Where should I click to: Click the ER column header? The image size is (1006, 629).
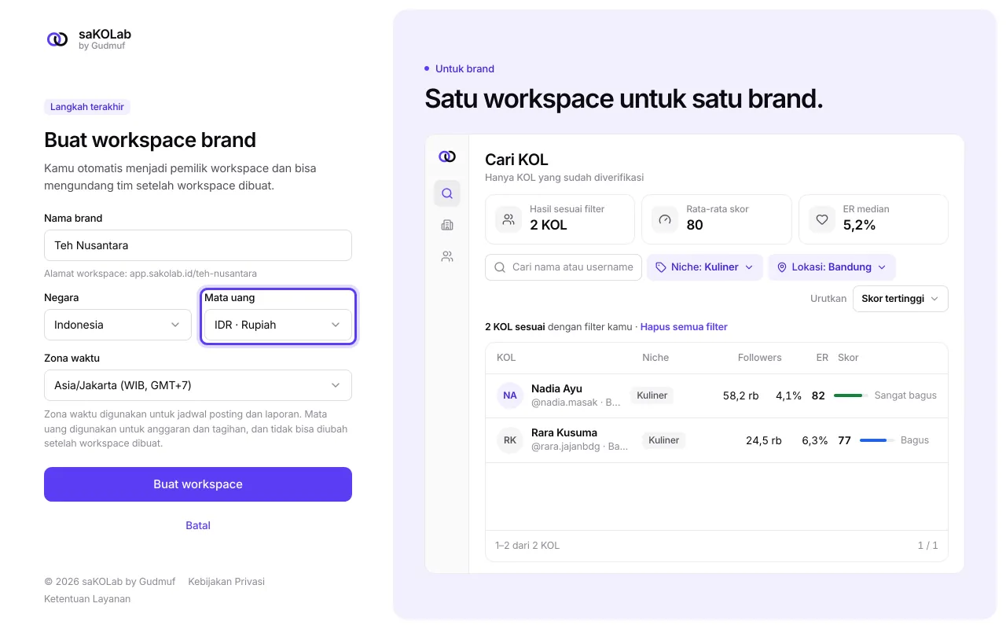click(x=822, y=358)
